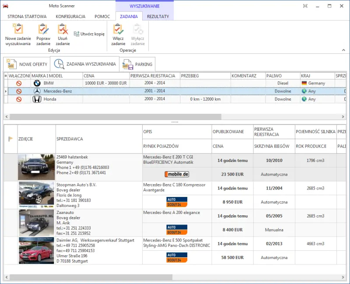This screenshot has height=284, width=350.
Task: Click AutoScout24 logo for A 200 elegance
Action: pyautogui.click(x=177, y=230)
